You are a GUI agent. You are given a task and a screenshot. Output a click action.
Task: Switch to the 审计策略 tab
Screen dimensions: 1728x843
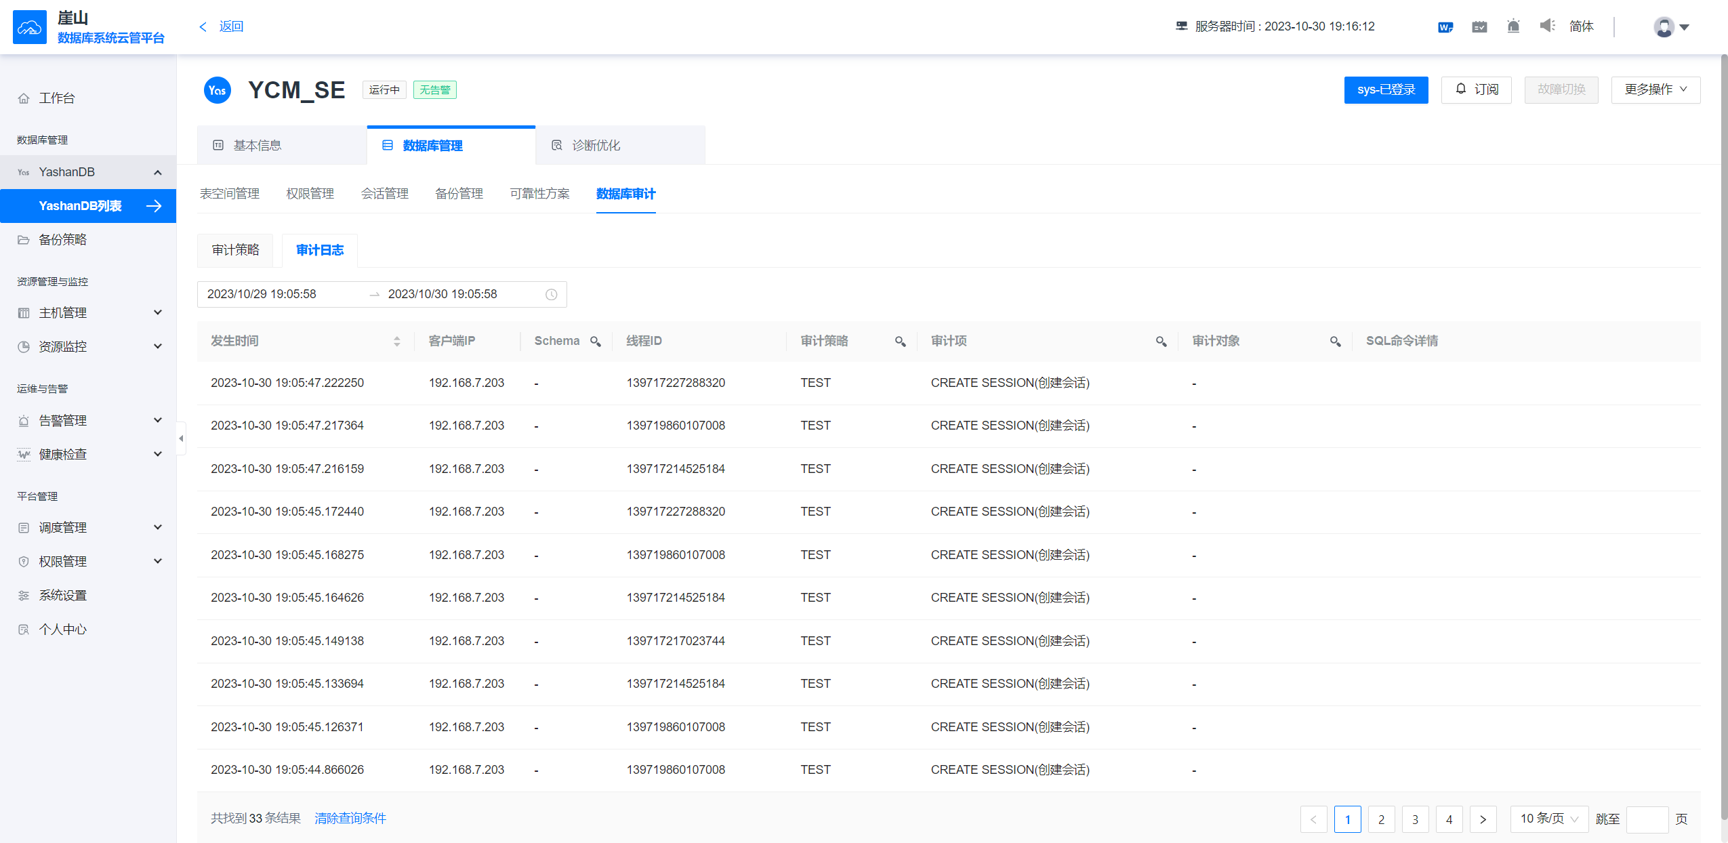(x=235, y=250)
